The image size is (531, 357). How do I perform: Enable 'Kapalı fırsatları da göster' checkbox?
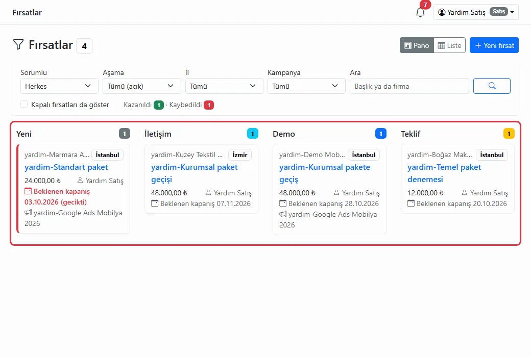tap(24, 104)
